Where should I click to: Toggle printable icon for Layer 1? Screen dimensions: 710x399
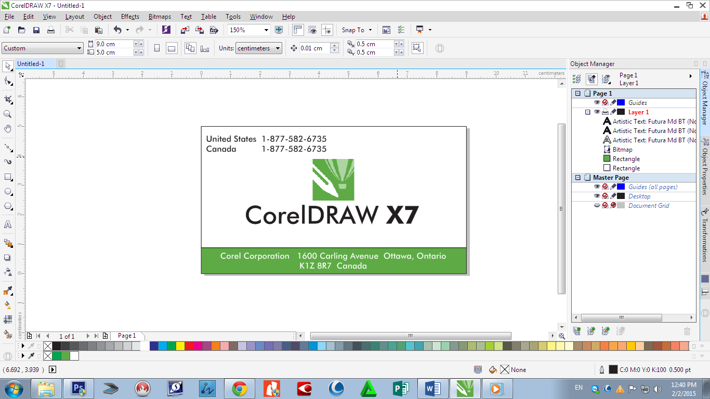pos(605,112)
